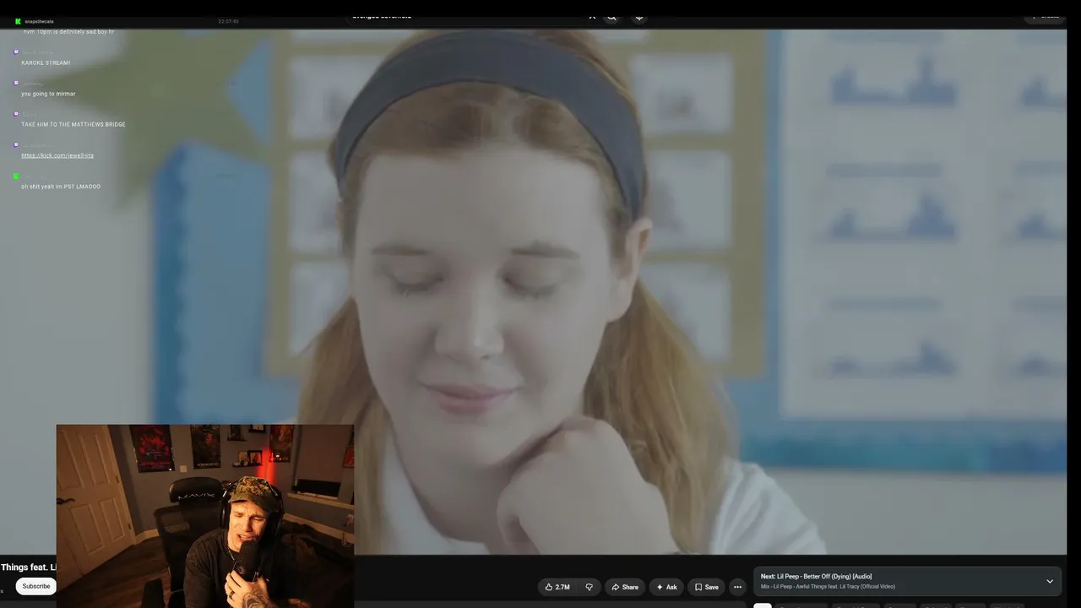Viewport: 1081px width, 608px height.
Task: Subscribe to the channel
Action: [36, 586]
